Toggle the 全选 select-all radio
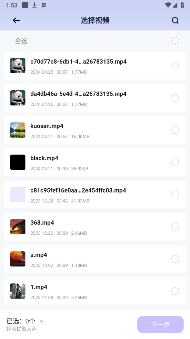This screenshot has height=339, width=190. pyautogui.click(x=175, y=41)
